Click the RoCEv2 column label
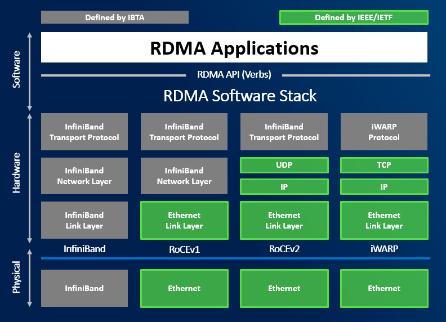 pos(284,249)
